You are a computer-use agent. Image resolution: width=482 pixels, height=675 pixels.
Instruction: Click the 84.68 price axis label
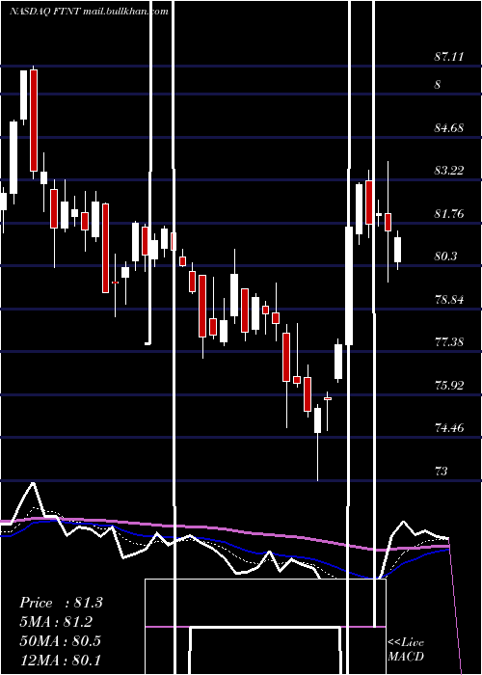click(449, 128)
